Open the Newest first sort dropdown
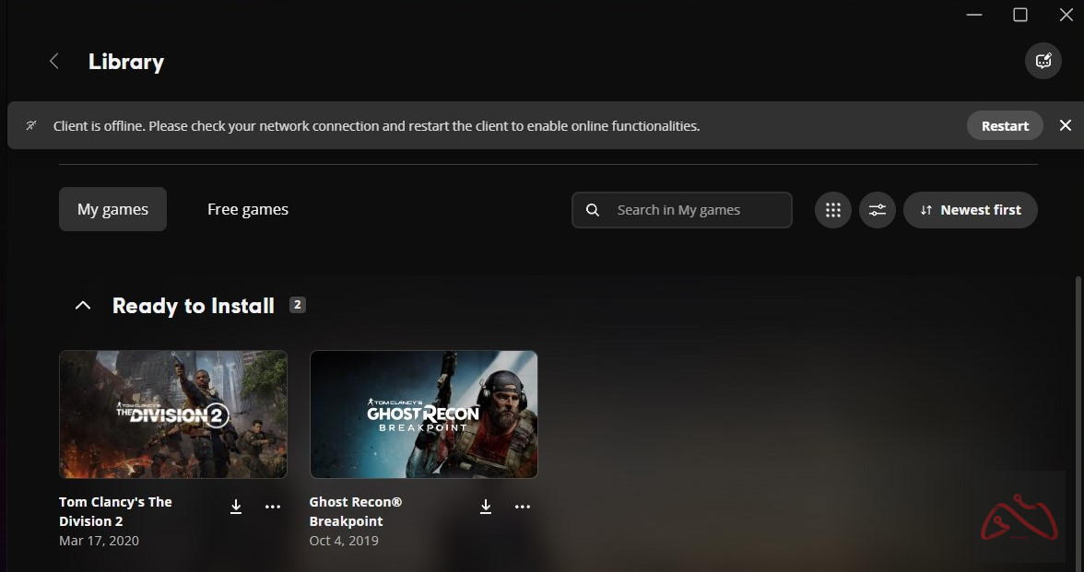Viewport: 1084px width, 572px height. pyautogui.click(x=970, y=210)
